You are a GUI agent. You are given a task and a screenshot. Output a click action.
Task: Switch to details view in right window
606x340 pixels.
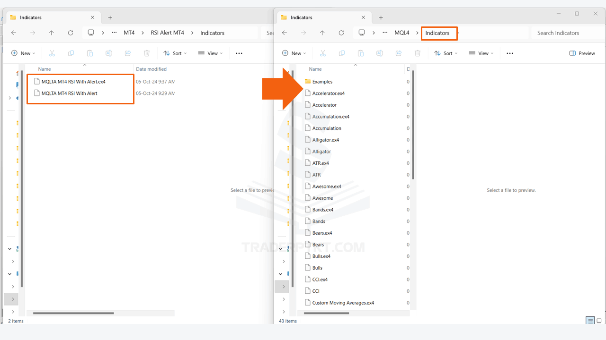click(x=590, y=321)
